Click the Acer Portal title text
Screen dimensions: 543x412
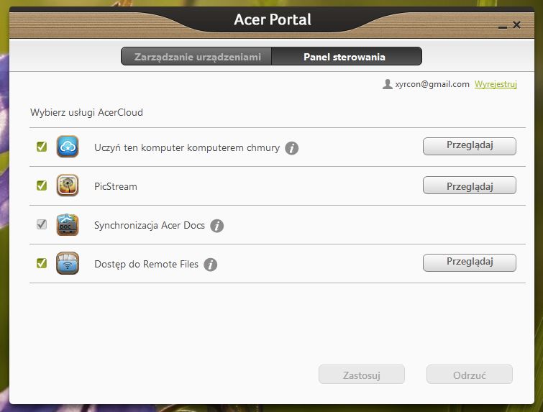(273, 19)
